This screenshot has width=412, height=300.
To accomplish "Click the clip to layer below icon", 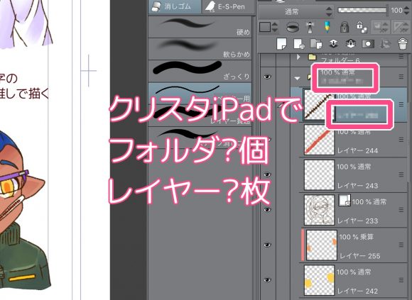I will 293,27.
